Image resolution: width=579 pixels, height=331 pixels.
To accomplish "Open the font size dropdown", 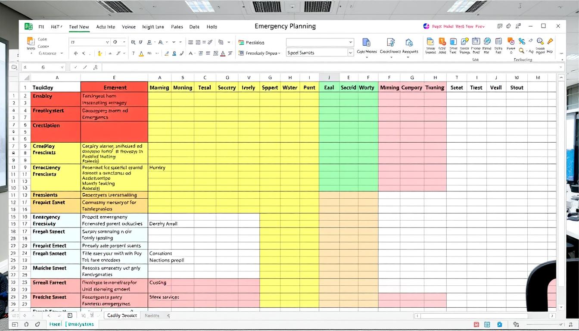I will pos(124,42).
